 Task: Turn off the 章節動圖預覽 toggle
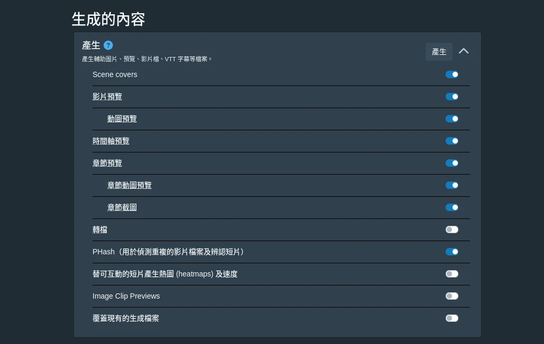coord(452,185)
